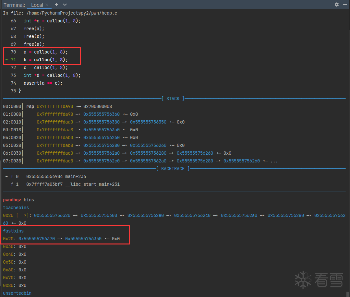Open terminal session dropdown chevron
Image resolution: width=350 pixels, height=297 pixels.
pyautogui.click(x=65, y=5)
